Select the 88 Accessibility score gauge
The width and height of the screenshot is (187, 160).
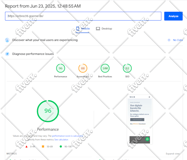pos(83,68)
